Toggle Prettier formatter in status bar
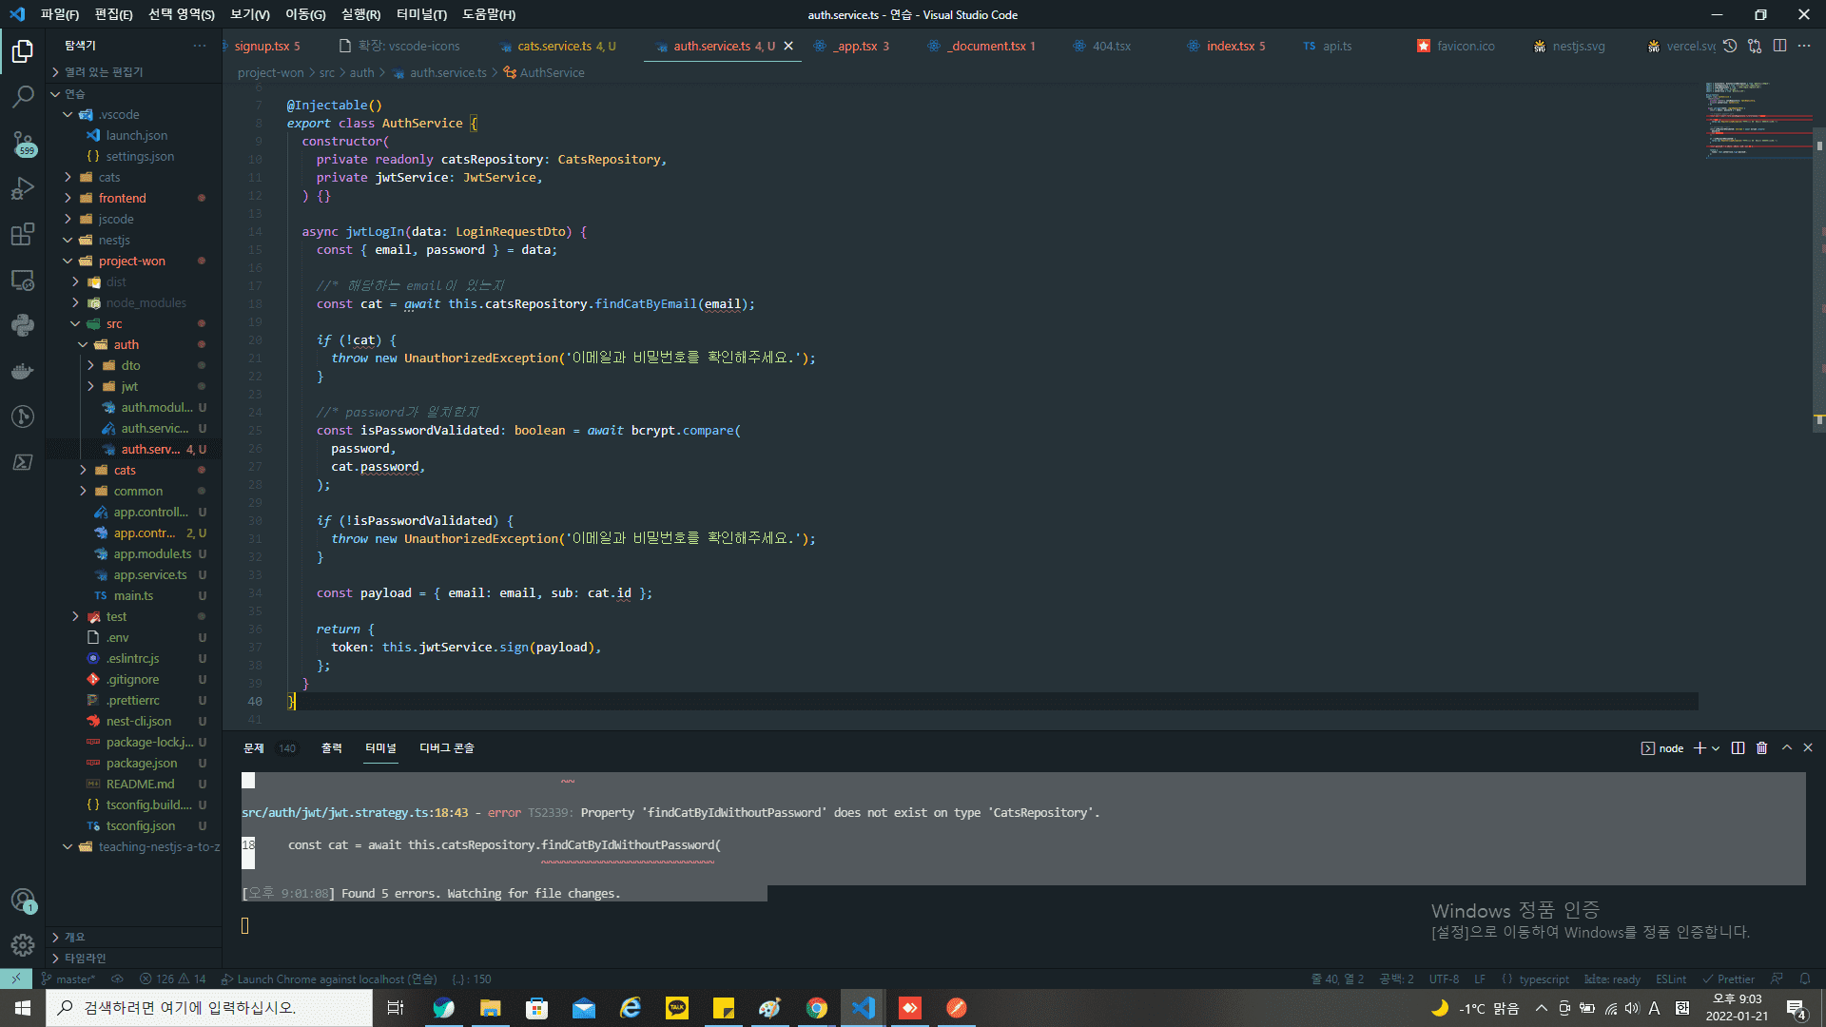 pos(1728,979)
